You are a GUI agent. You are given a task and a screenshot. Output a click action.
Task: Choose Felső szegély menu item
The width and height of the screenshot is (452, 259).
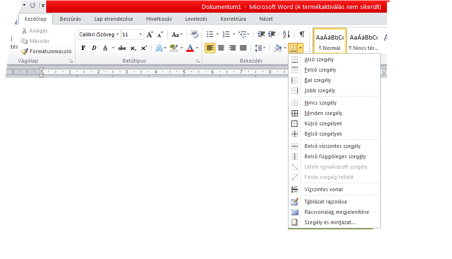[334, 70]
